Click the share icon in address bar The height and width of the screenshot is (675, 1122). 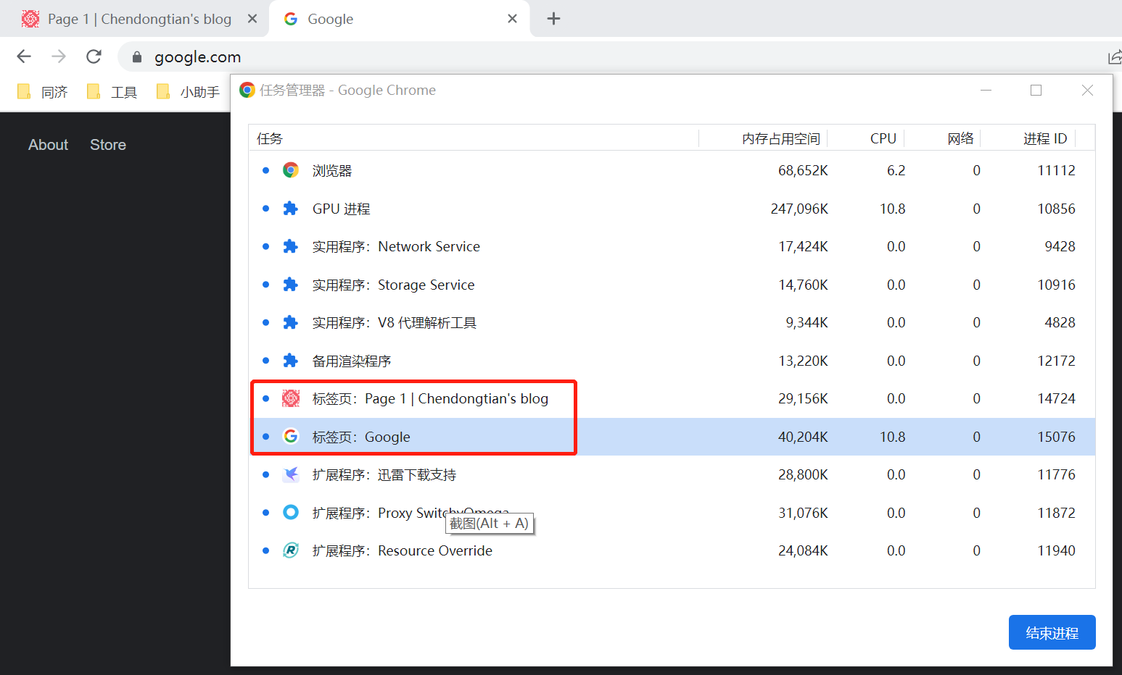pyautogui.click(x=1114, y=57)
